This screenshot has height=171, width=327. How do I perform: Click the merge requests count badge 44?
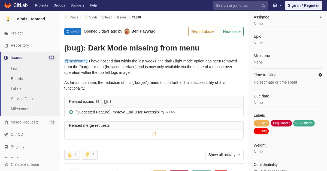[x=52, y=122]
